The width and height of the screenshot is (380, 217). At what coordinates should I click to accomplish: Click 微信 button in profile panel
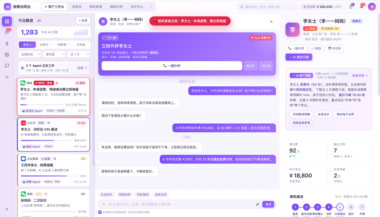click(x=316, y=48)
